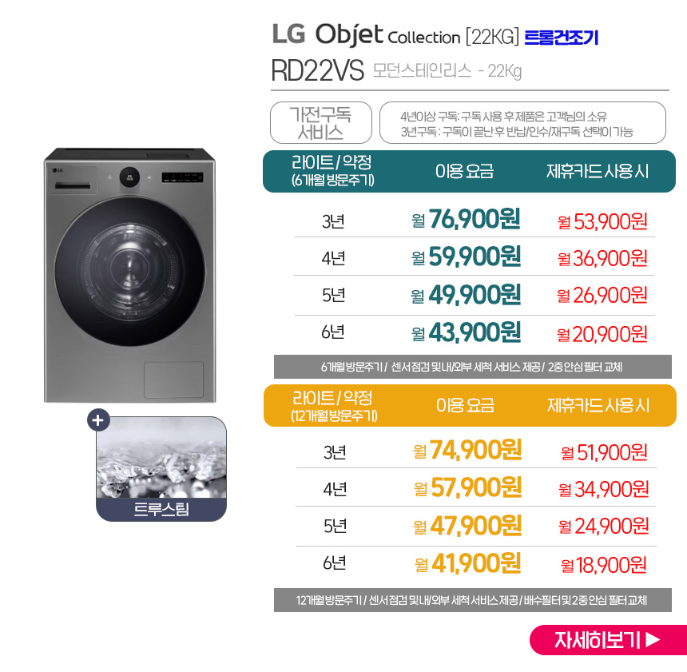The width and height of the screenshot is (687, 672).
Task: Select the 가전구독 서비스 badge
Action: coord(321,123)
